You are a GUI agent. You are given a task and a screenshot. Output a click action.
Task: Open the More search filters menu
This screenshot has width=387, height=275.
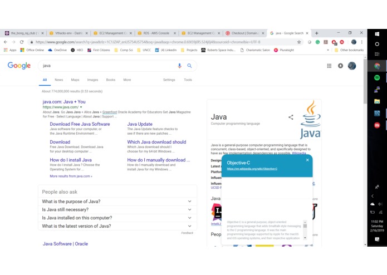point(127,80)
